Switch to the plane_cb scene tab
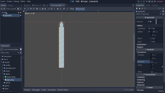 pos(37,5)
